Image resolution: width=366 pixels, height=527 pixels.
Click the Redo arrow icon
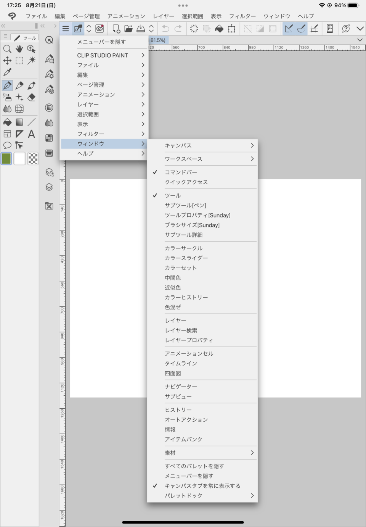coord(178,29)
